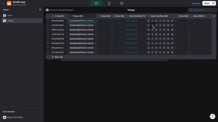This screenshot has height=122, width=218.
Task: Click the help question mark button
Action: 213,117
